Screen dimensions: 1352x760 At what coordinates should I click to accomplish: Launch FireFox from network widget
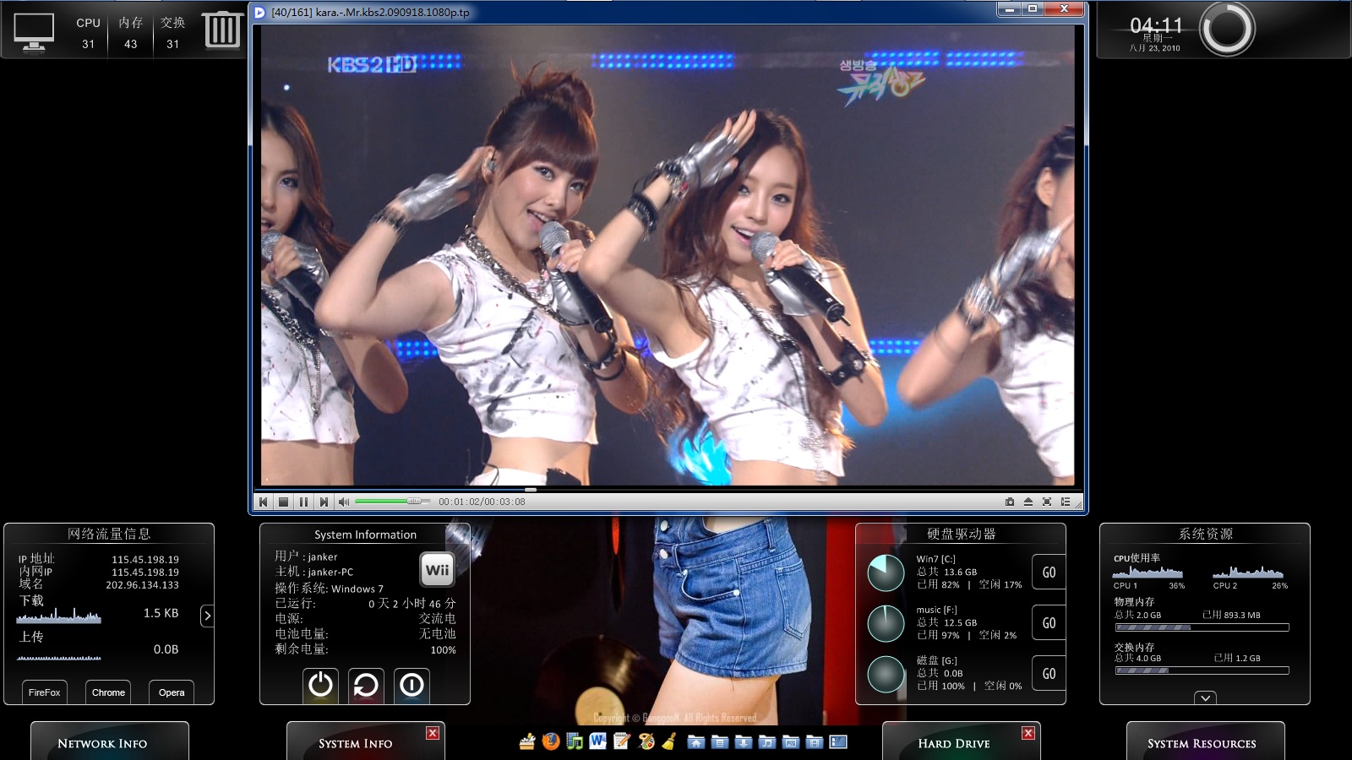44,692
